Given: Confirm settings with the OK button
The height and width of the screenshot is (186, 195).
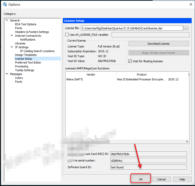Looking at the screenshot, I should (141, 179).
